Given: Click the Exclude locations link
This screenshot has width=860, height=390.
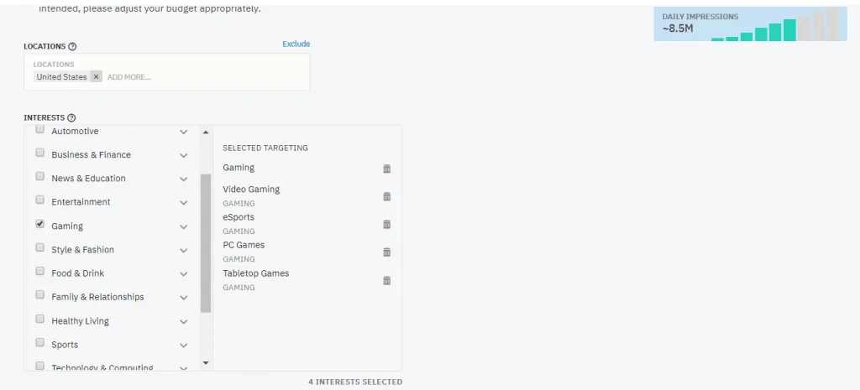Looking at the screenshot, I should (x=296, y=44).
